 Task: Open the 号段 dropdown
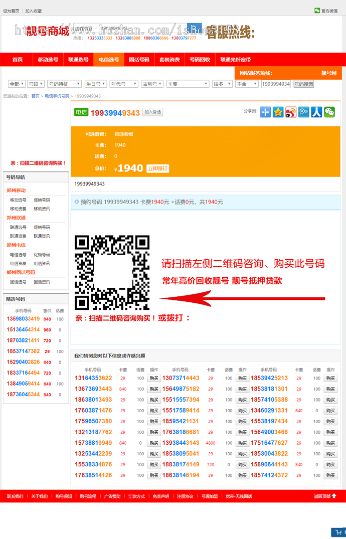coord(36,84)
